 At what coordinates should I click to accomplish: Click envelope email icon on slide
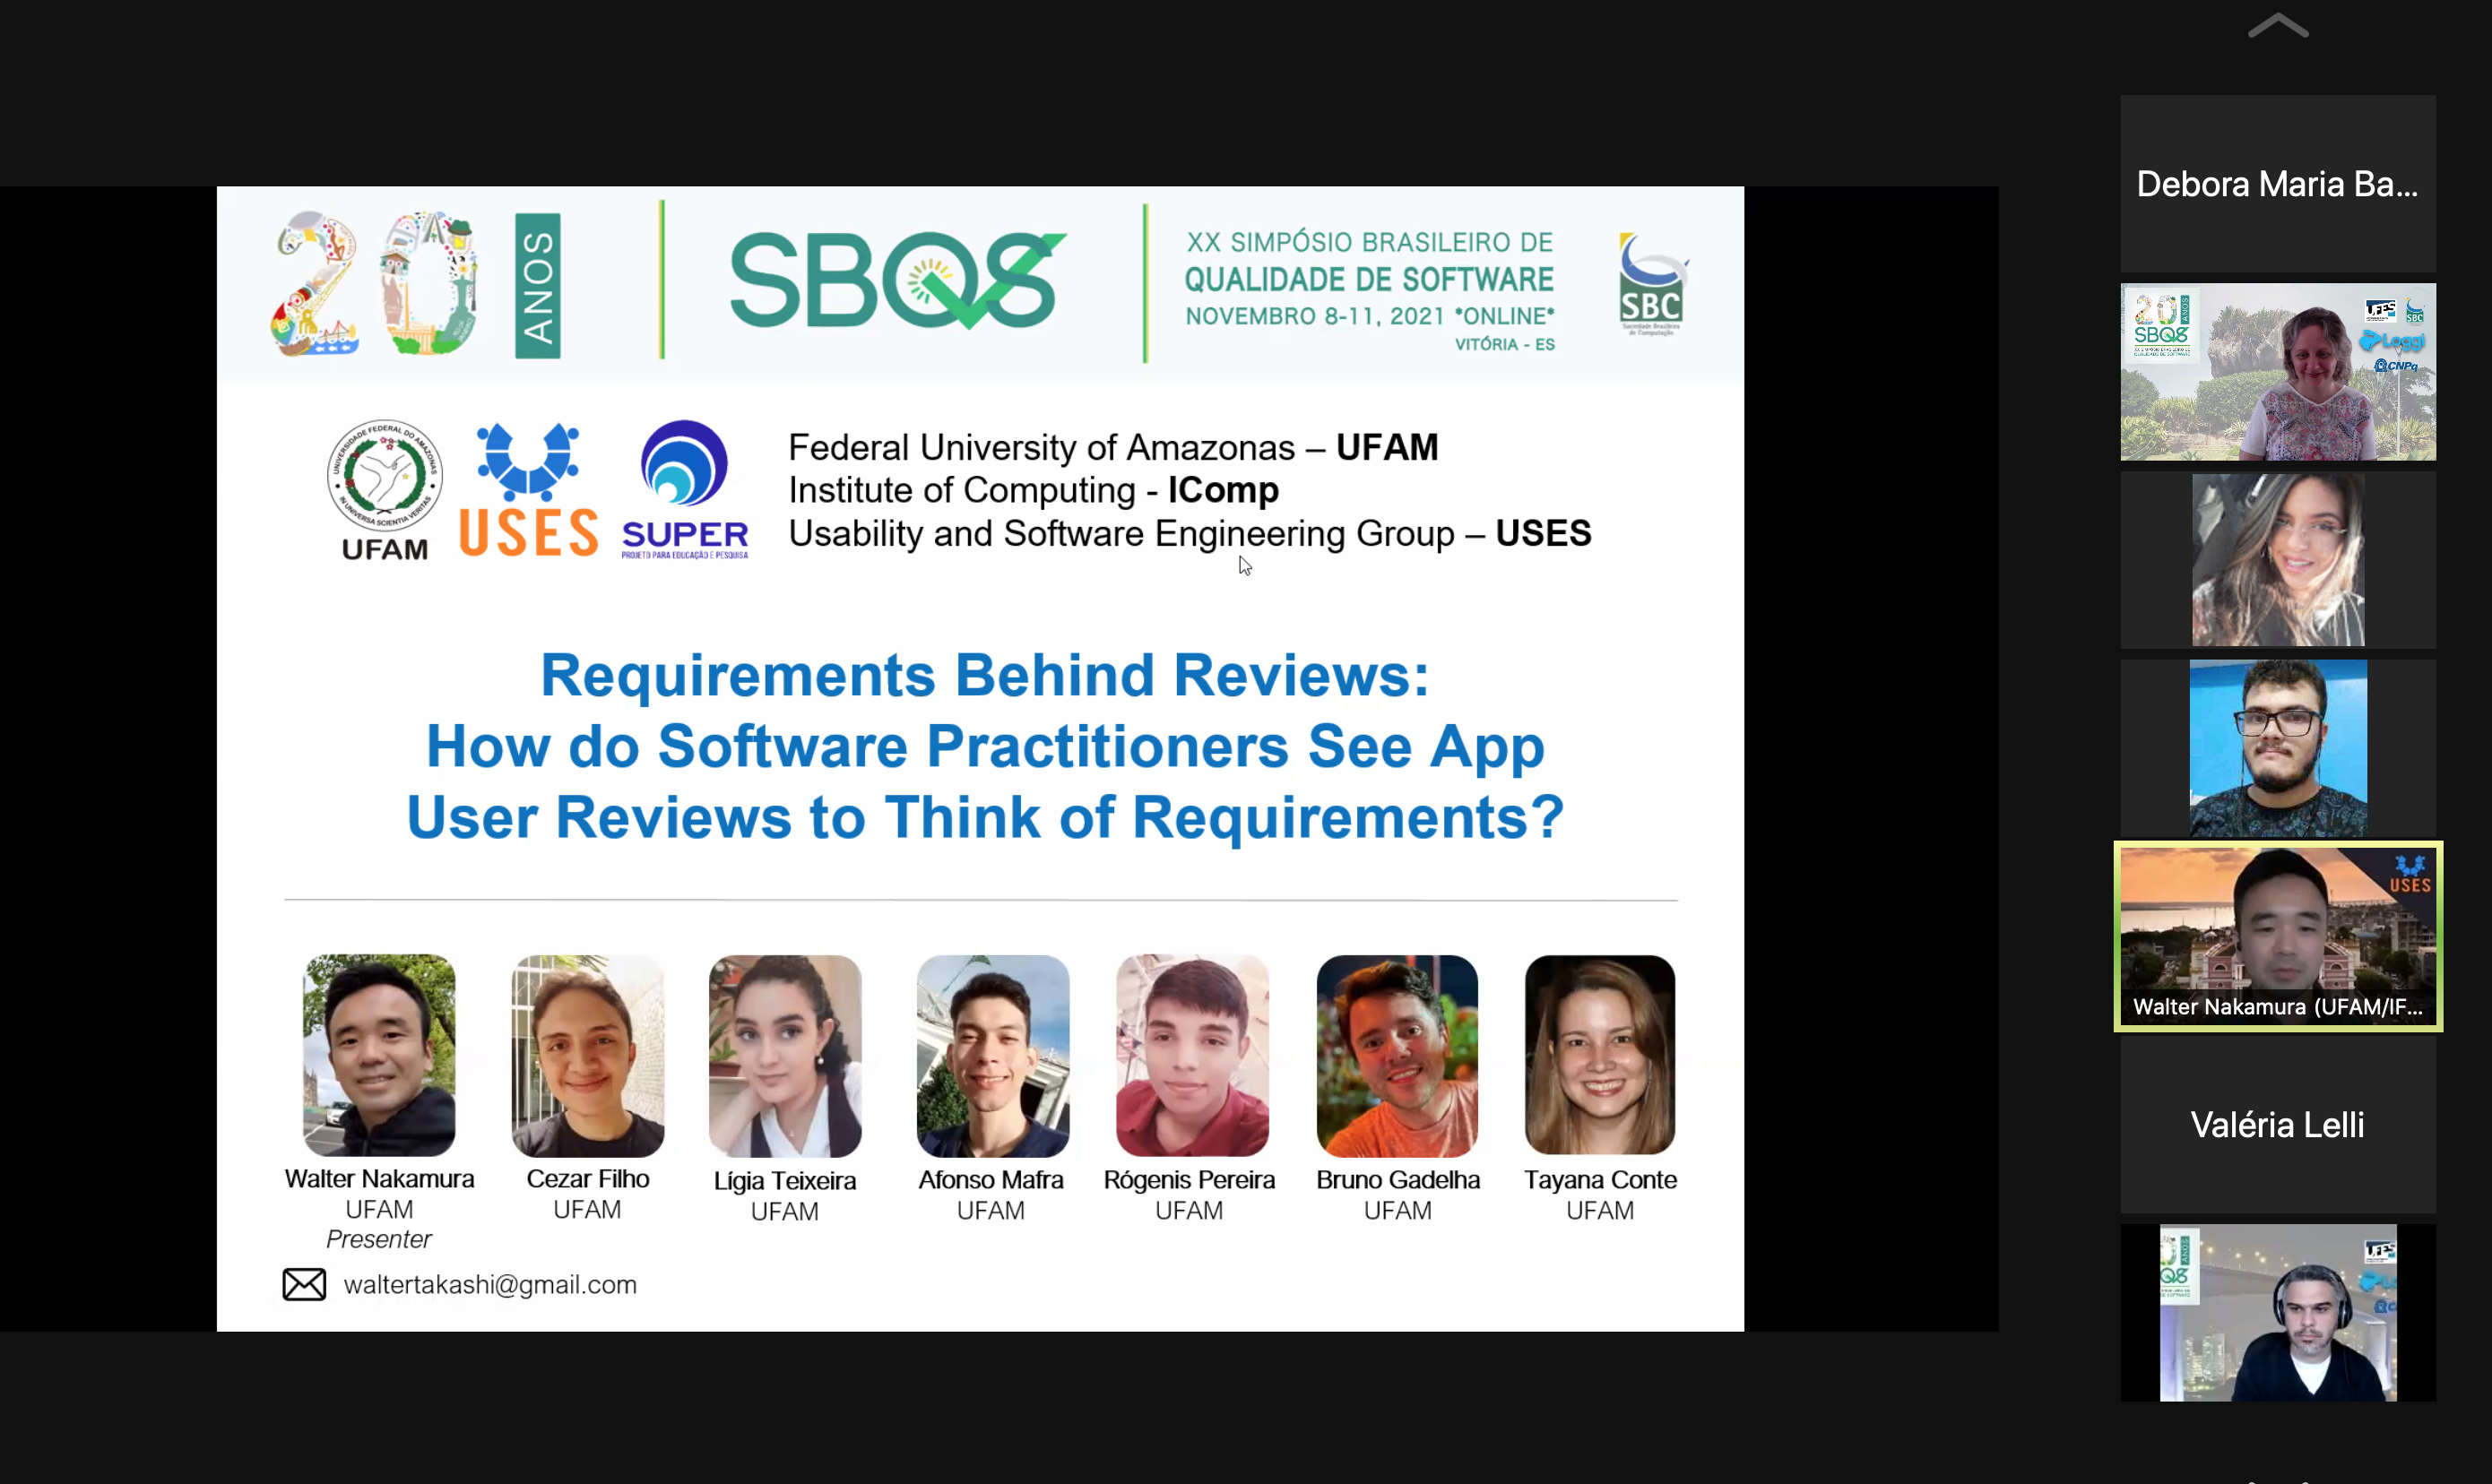[304, 1284]
